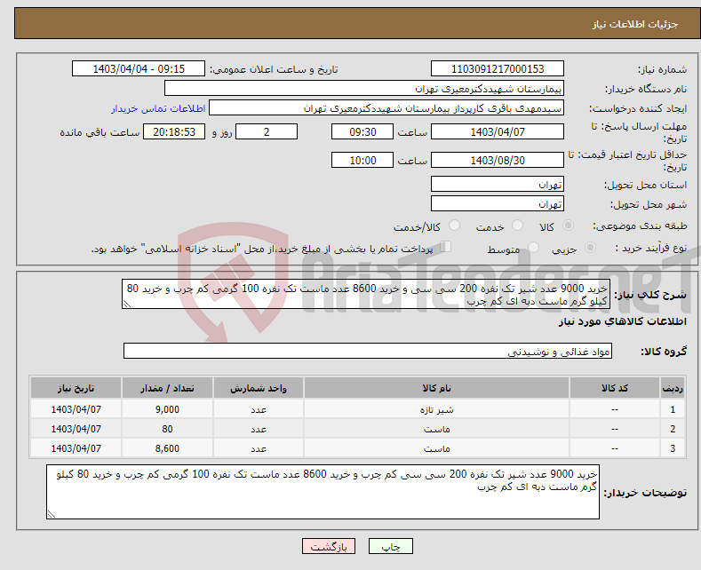Click the date 1403/04/07 in row 3
701x570 pixels.
76,448
